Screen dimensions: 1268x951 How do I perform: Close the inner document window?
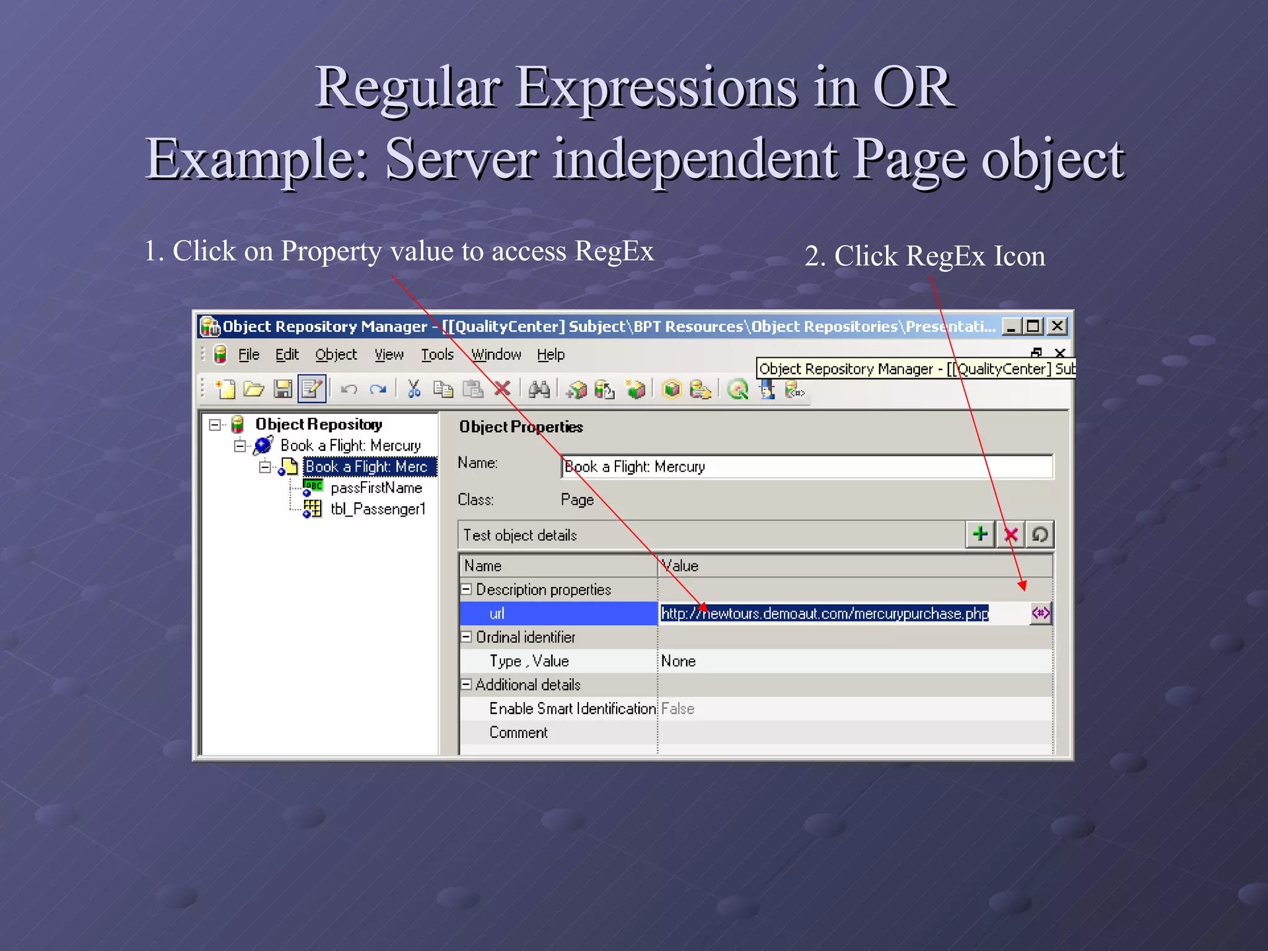pos(1060,353)
